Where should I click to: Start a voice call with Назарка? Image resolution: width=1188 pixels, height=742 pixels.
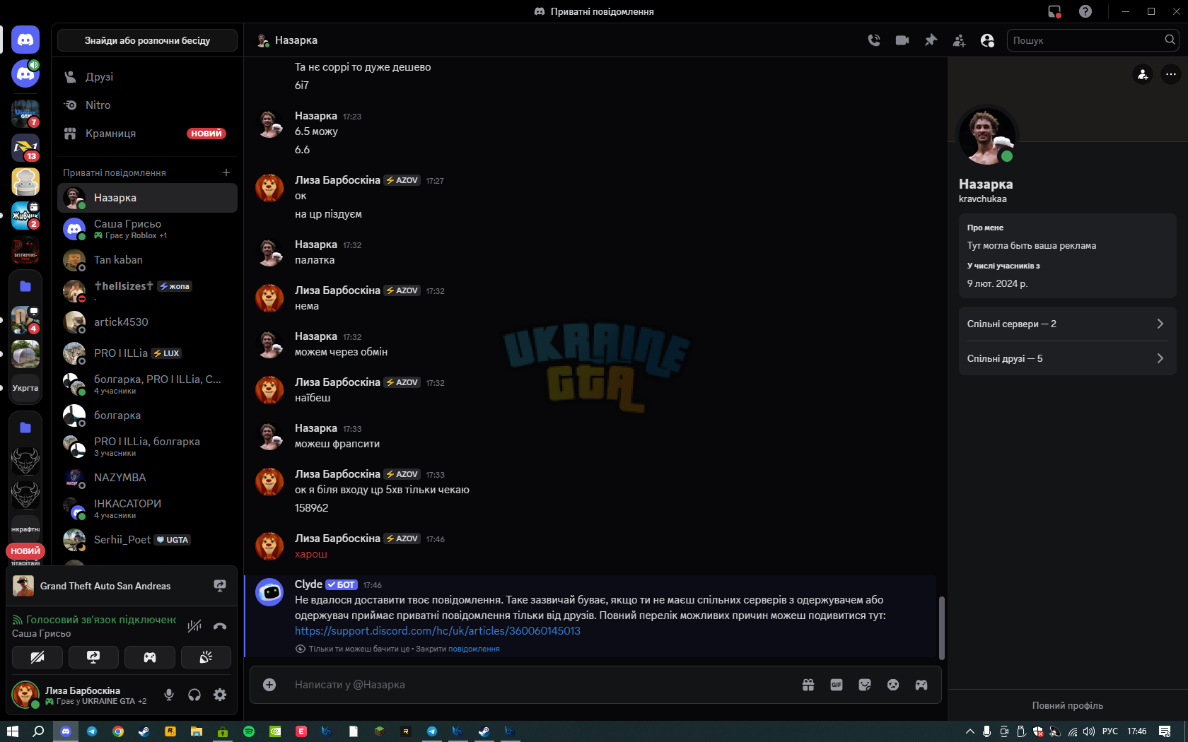coord(874,40)
